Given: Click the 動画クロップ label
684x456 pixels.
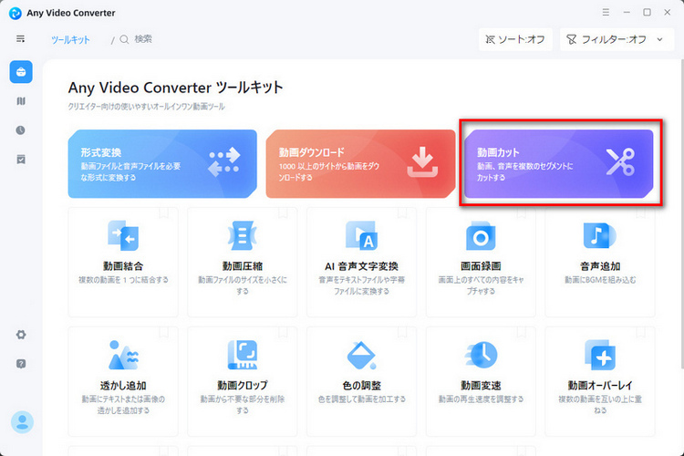Looking at the screenshot, I should click(x=242, y=386).
